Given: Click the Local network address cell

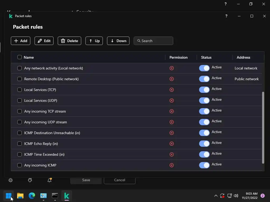Looking at the screenshot, I should (246, 68).
